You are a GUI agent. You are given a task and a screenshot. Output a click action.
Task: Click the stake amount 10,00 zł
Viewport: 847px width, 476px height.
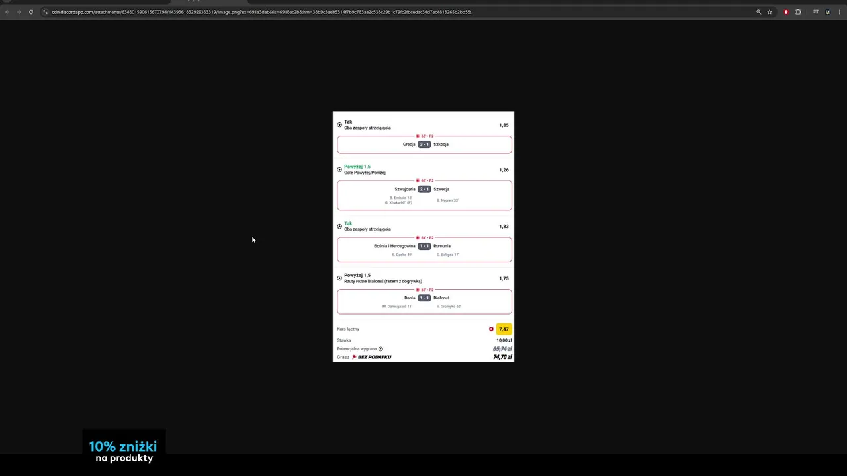[x=504, y=340]
